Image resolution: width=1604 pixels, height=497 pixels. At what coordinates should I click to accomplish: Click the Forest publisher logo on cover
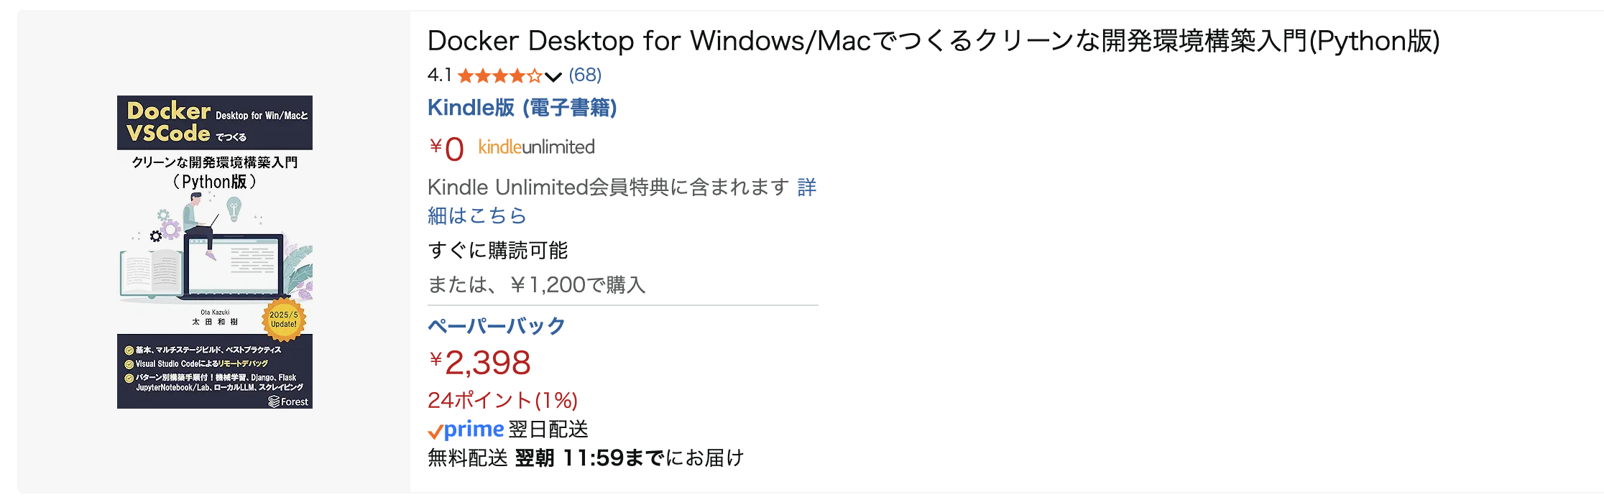(288, 401)
